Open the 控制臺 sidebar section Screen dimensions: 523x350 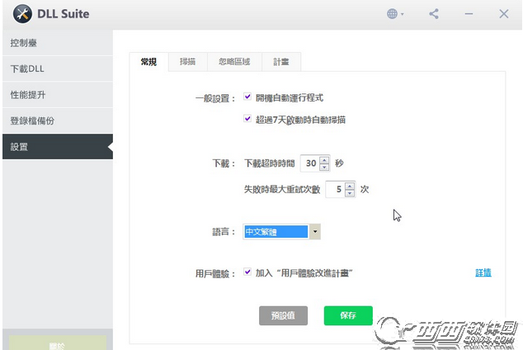click(58, 43)
